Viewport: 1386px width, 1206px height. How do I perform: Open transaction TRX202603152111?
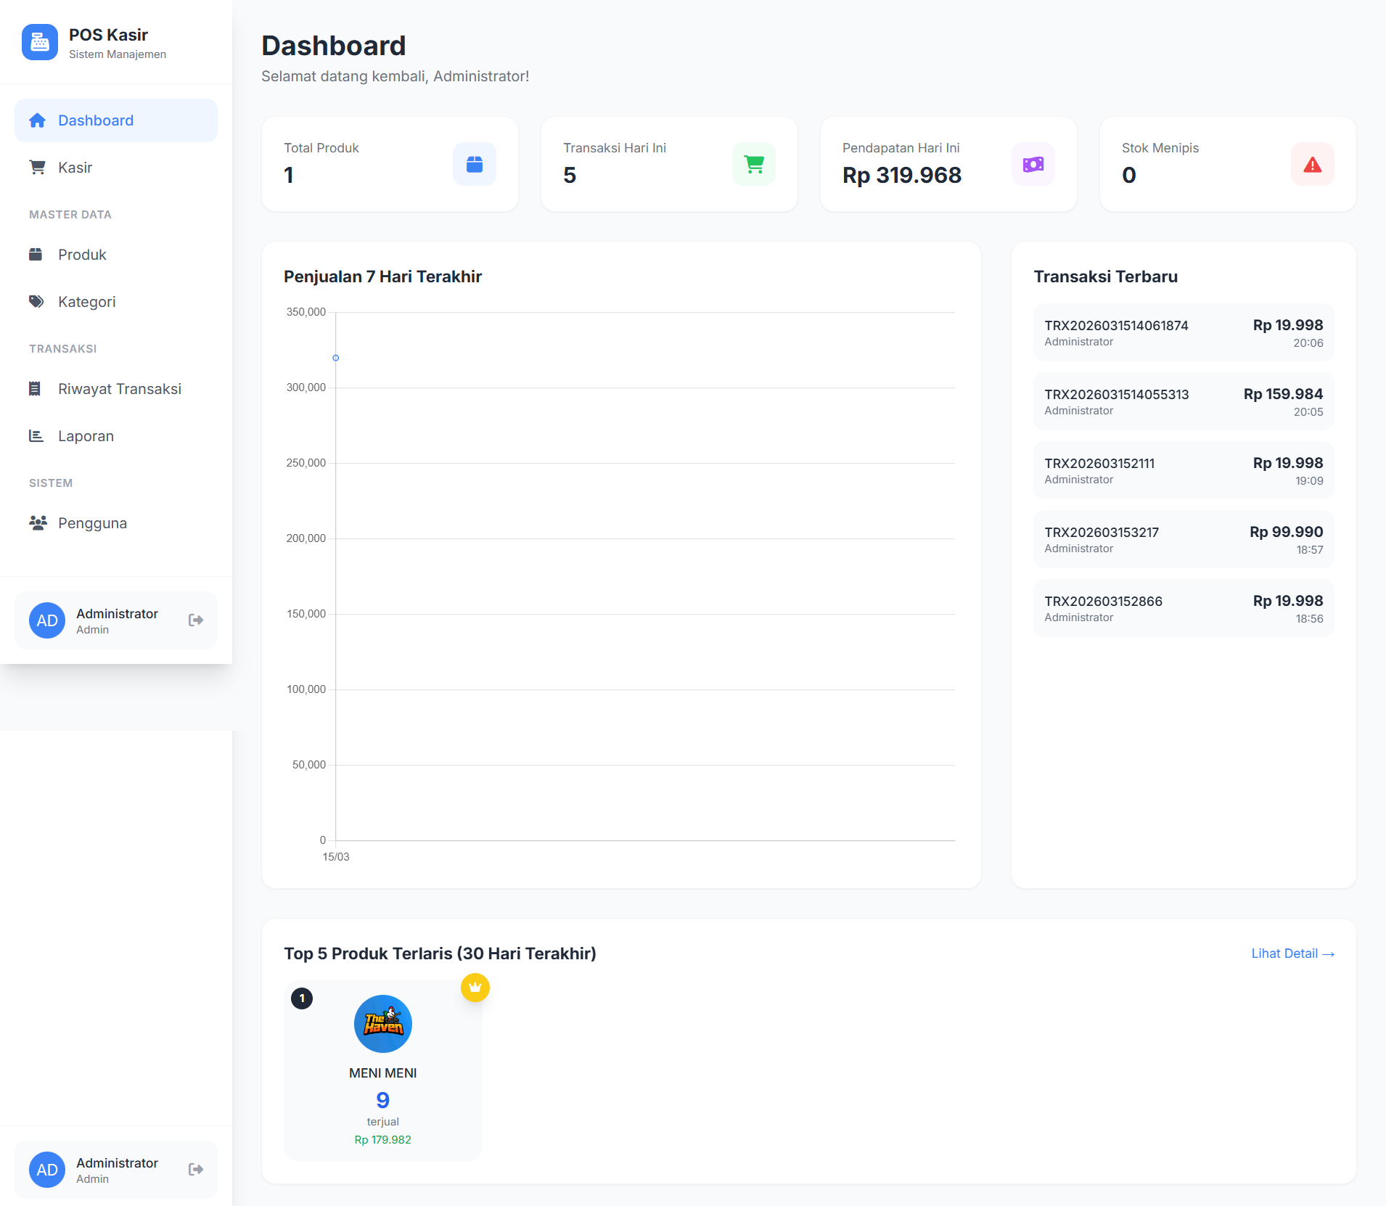(x=1184, y=470)
